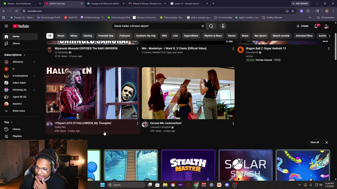Screen dimensions: 337x189
Task: Select the Freestyle Rap chip
Action: pos(106,36)
